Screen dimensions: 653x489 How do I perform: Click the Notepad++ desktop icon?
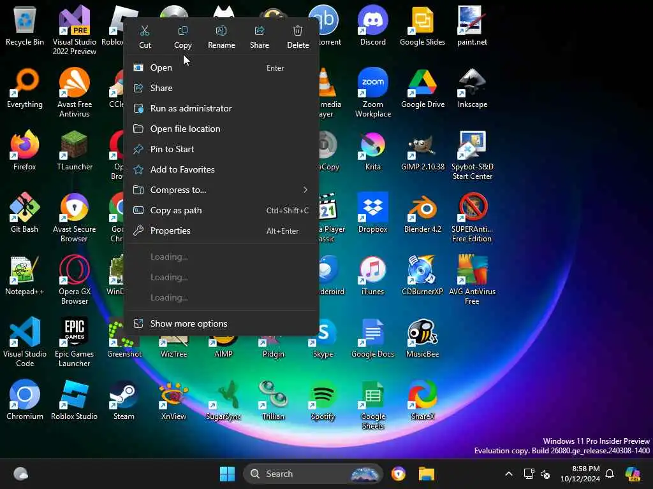25,275
